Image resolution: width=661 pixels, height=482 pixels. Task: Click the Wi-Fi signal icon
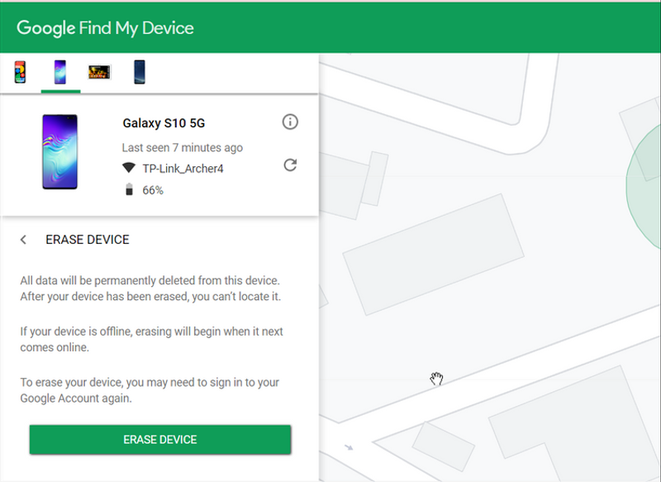128,169
